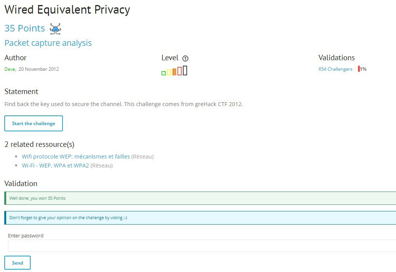Open the Level help question mark icon
This screenshot has width=396, height=272.
coord(185,58)
